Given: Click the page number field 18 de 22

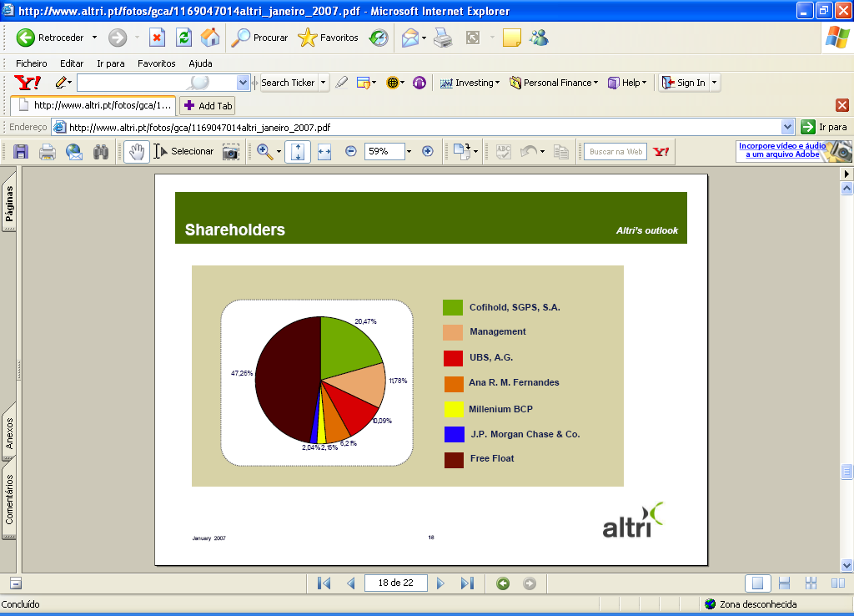Looking at the screenshot, I should pos(396,583).
